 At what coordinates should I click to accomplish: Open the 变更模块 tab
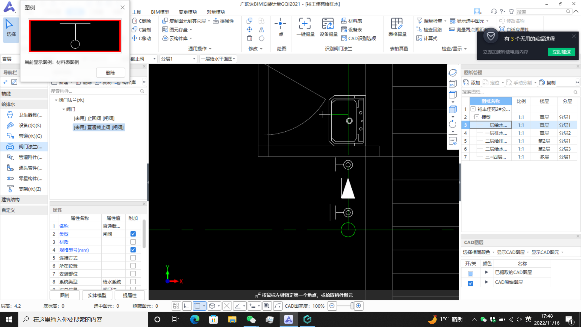(188, 12)
